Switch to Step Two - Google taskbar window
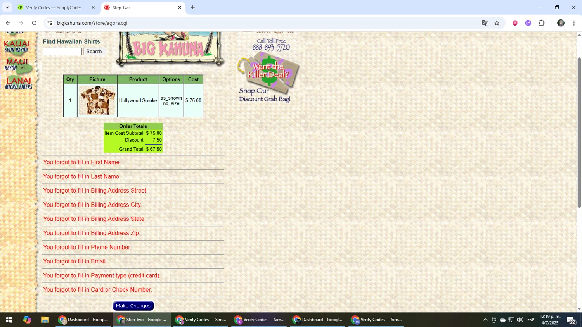 (142, 320)
